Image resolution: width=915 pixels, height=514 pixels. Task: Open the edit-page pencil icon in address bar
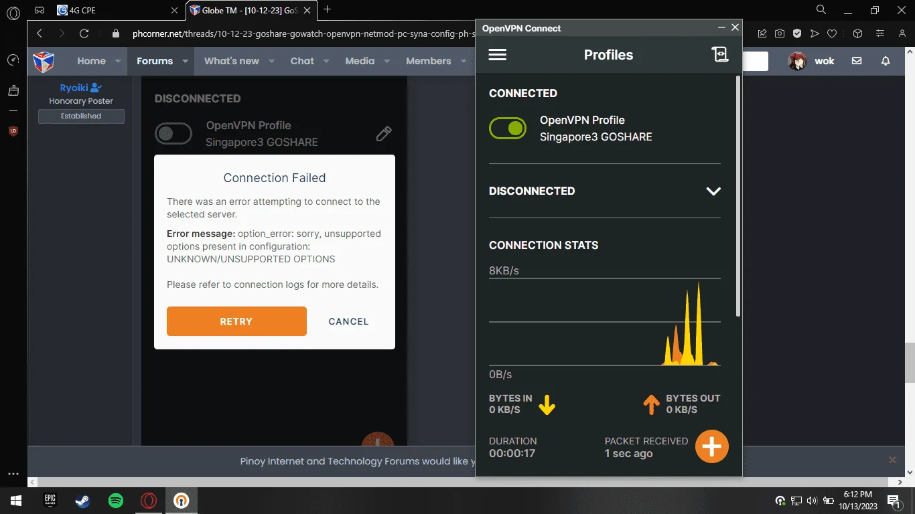(x=762, y=33)
